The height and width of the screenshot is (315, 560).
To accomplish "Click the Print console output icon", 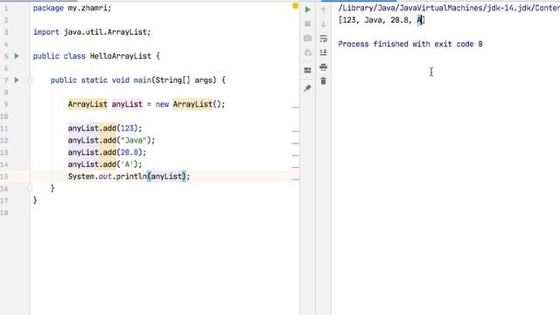I will [x=324, y=66].
